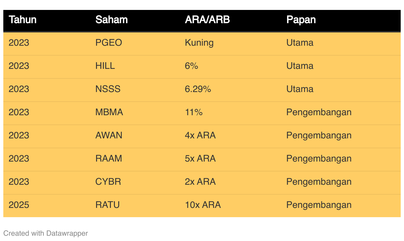
Task: Click the RATU stock cell
Action: [107, 205]
